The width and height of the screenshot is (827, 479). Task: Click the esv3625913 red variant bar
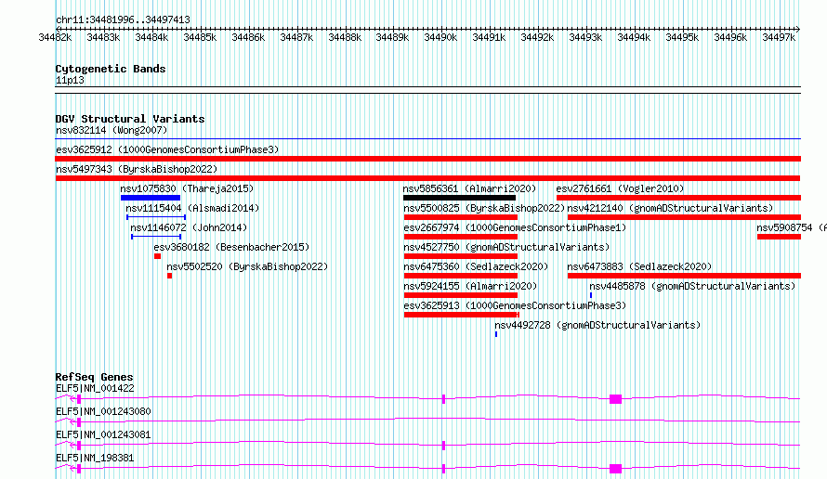[x=462, y=315]
